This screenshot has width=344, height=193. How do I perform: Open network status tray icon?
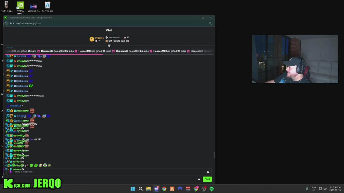(321, 189)
